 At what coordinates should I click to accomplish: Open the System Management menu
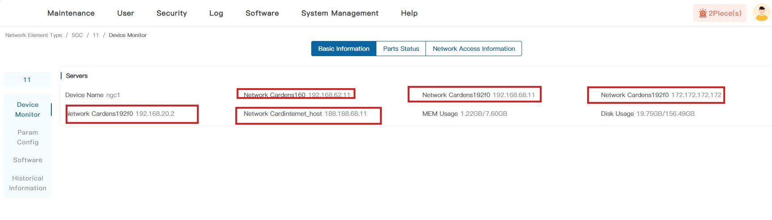(x=340, y=13)
